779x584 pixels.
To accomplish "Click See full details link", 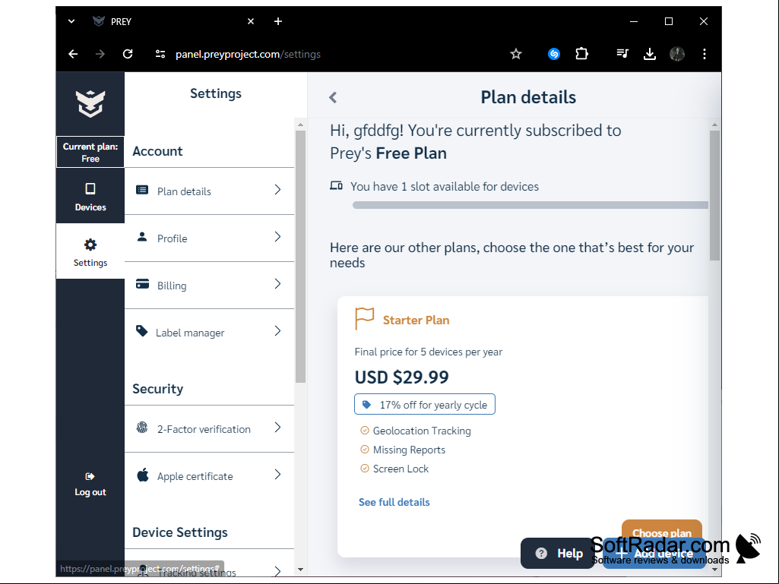I will [x=394, y=502].
